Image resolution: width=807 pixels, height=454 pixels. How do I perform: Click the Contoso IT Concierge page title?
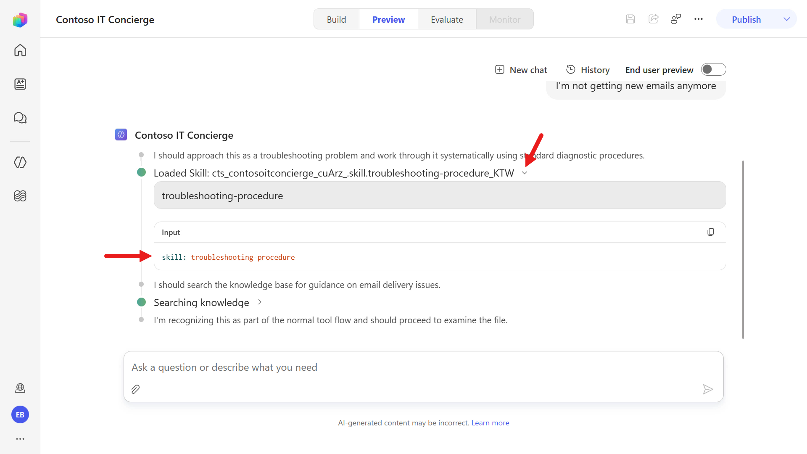click(105, 20)
